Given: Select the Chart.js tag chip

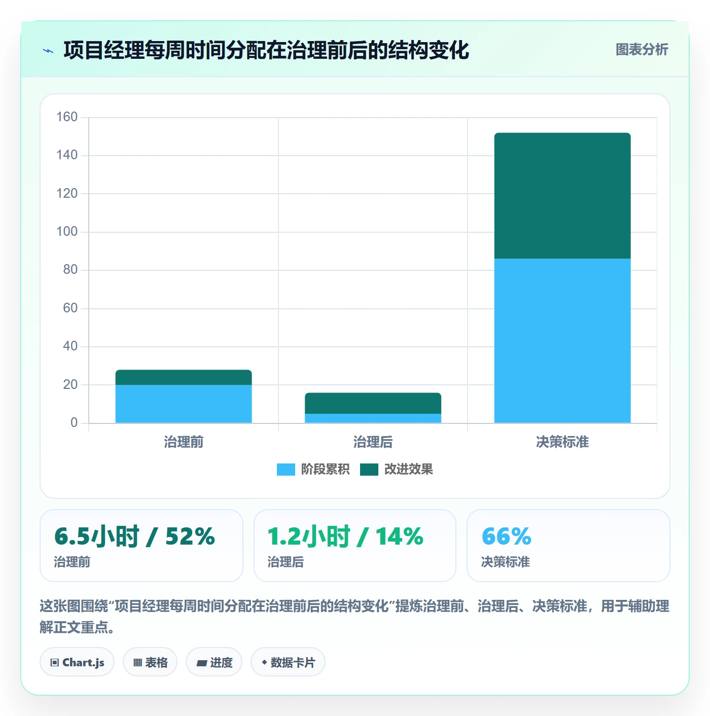Looking at the screenshot, I should [77, 662].
